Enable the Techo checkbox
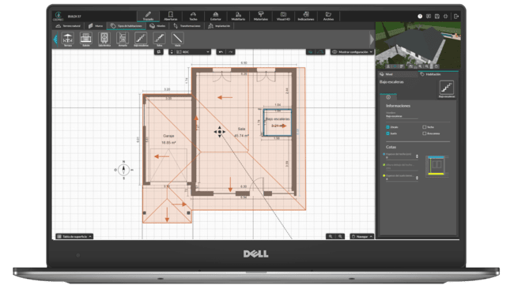Image resolution: width=514 pixels, height=289 pixels. click(x=424, y=127)
